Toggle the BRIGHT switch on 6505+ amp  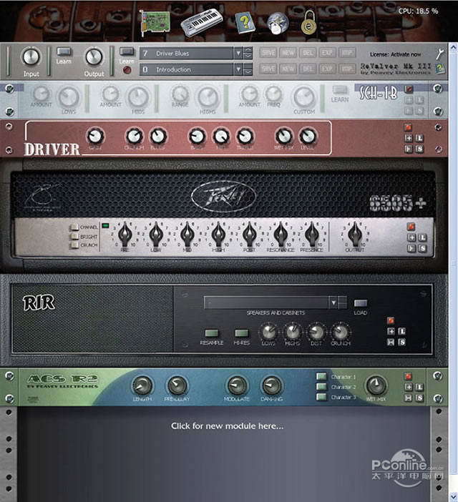coord(74,236)
